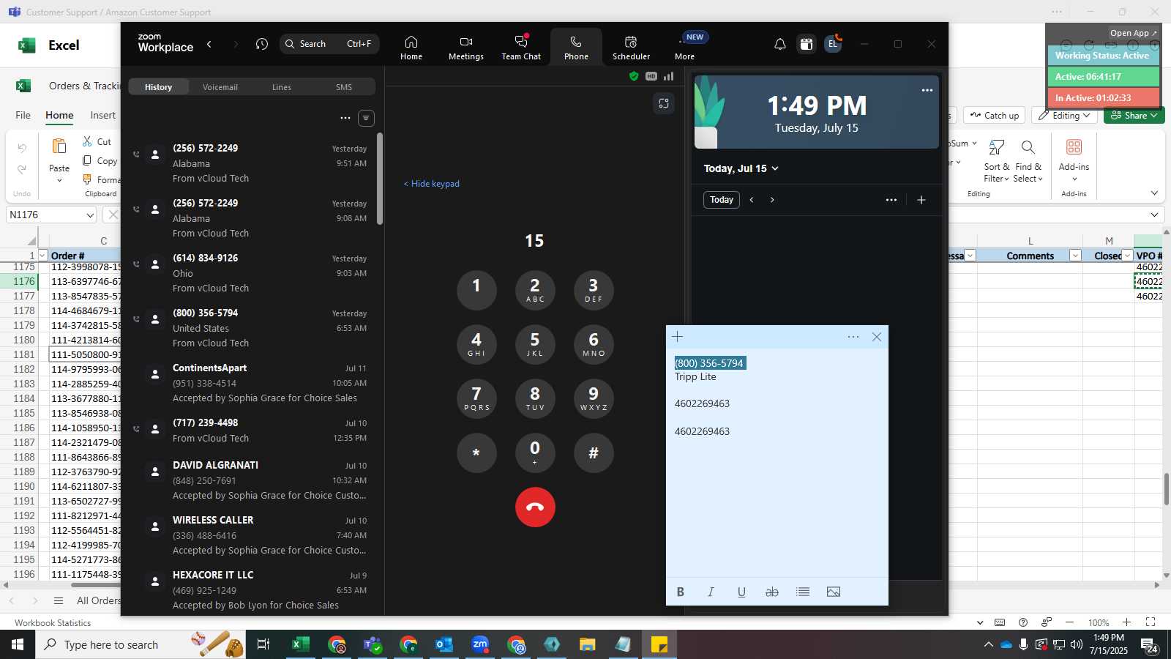Open sticky note menu ellipsis
The width and height of the screenshot is (1171, 659).
click(853, 337)
